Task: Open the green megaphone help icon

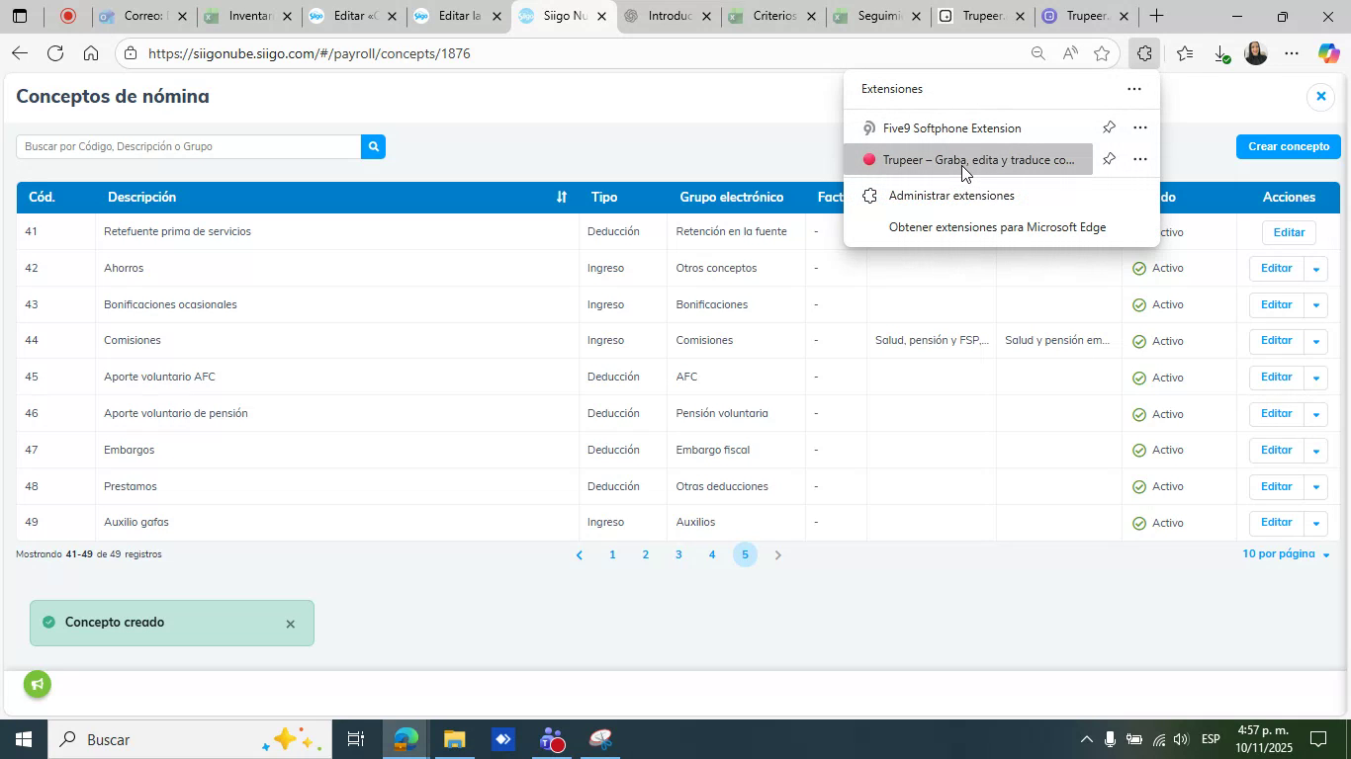Action: pos(38,684)
